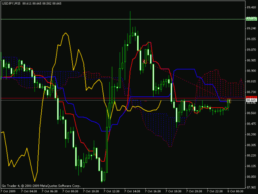Viewport: 258px width, 194px height.
Task: Click the 7 Oct 20:30 time label
Action: click(194, 192)
